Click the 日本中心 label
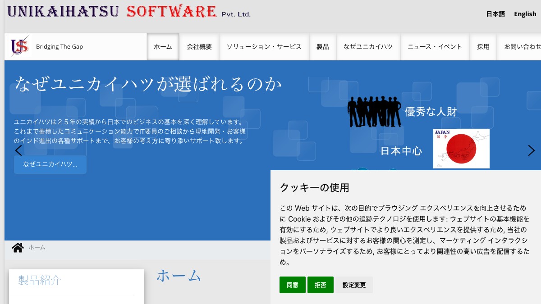This screenshot has width=541, height=304. click(x=401, y=151)
